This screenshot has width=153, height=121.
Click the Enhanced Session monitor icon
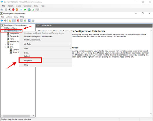(x=38, y=10)
